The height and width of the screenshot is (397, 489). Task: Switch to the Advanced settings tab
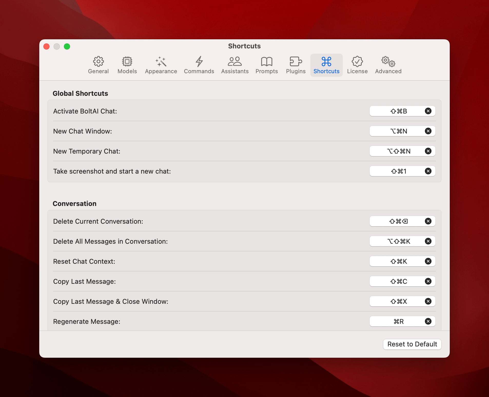(388, 65)
